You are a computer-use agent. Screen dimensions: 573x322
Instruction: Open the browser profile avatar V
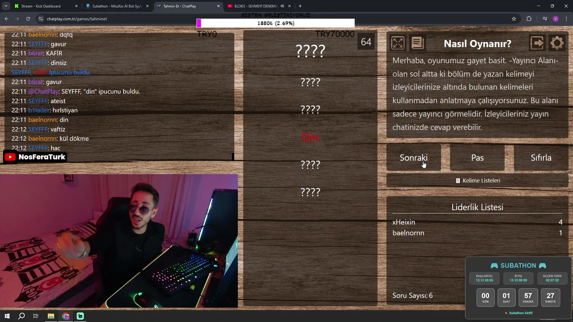[x=556, y=19]
